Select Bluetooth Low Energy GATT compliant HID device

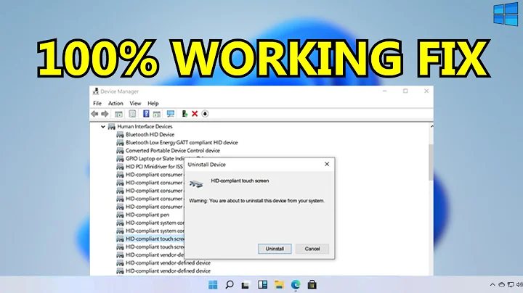coord(182,142)
